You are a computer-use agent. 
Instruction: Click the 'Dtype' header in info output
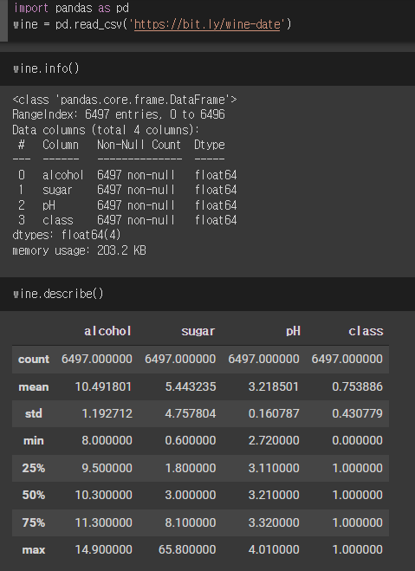point(210,145)
